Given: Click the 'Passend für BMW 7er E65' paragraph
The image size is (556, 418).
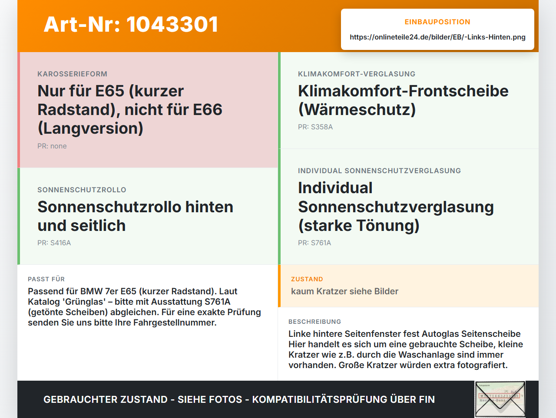Looking at the screenshot, I should [x=144, y=307].
